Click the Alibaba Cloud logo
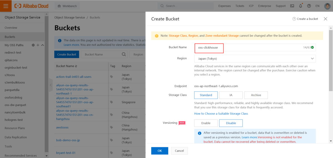 (31, 6)
